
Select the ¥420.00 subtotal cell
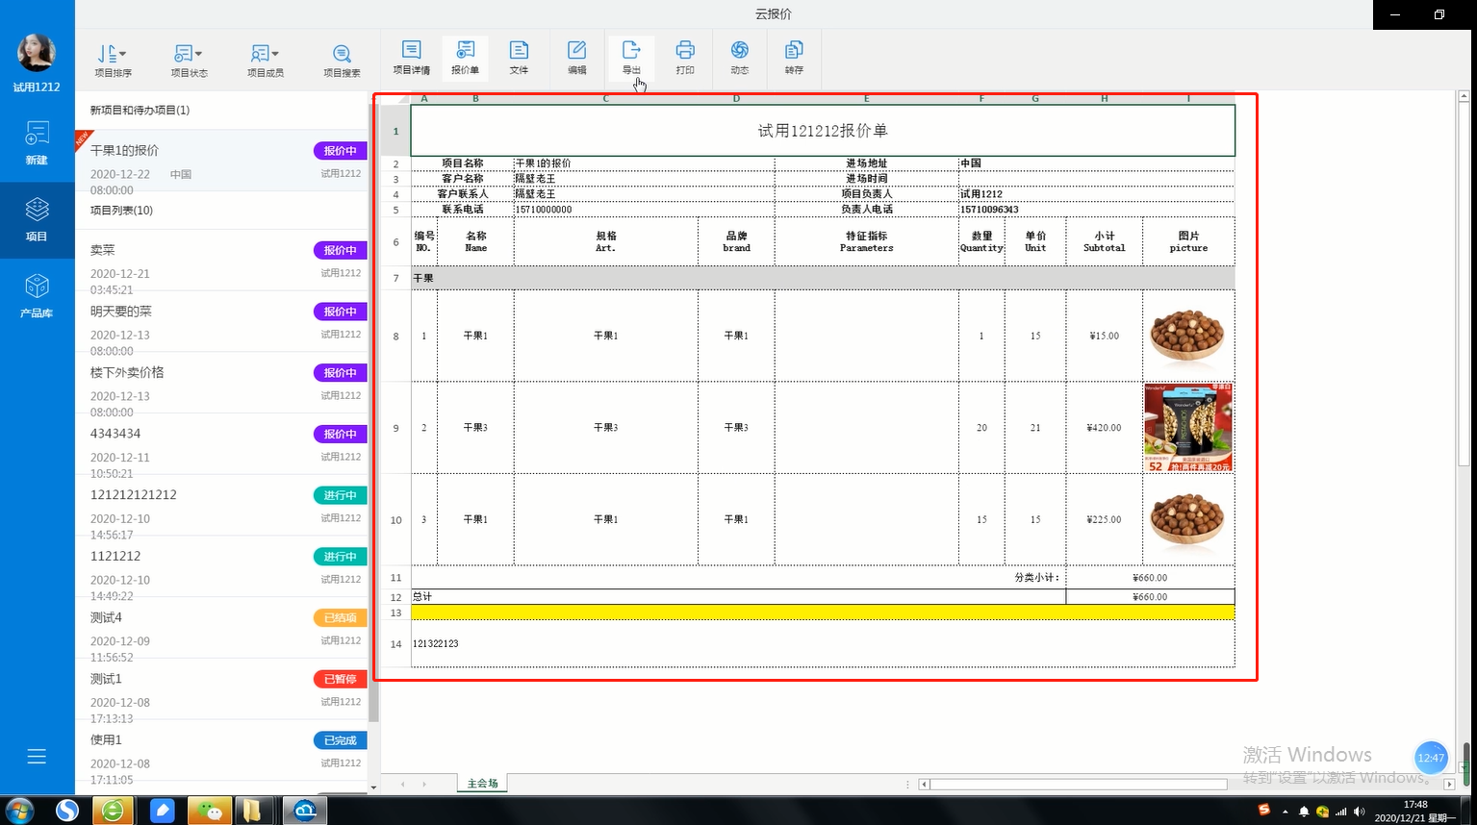coord(1104,428)
